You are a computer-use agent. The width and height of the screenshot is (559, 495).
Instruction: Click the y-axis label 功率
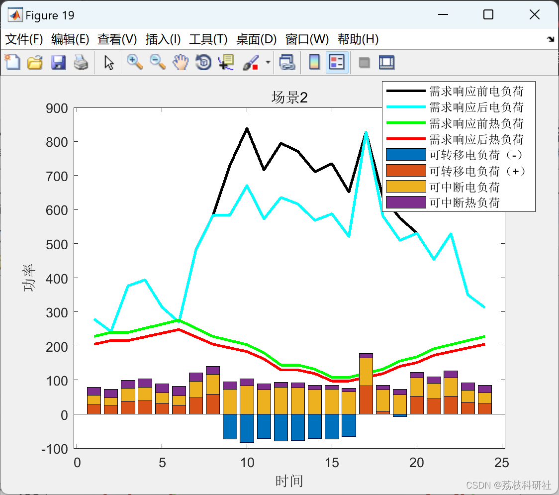point(28,278)
